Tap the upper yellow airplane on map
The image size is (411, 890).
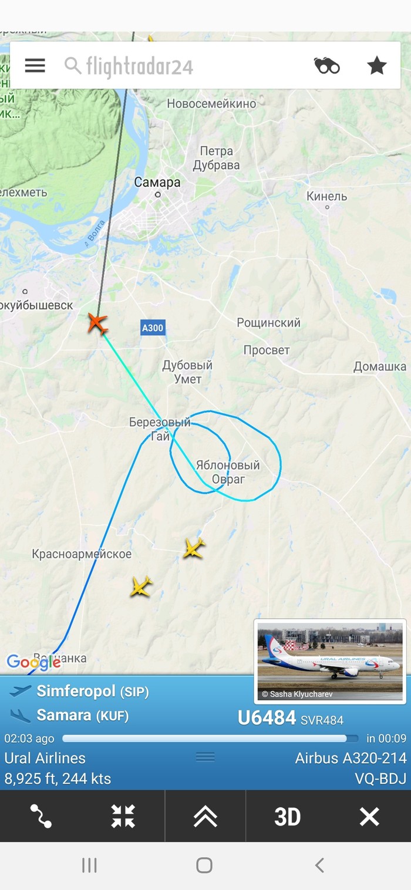[x=194, y=548]
